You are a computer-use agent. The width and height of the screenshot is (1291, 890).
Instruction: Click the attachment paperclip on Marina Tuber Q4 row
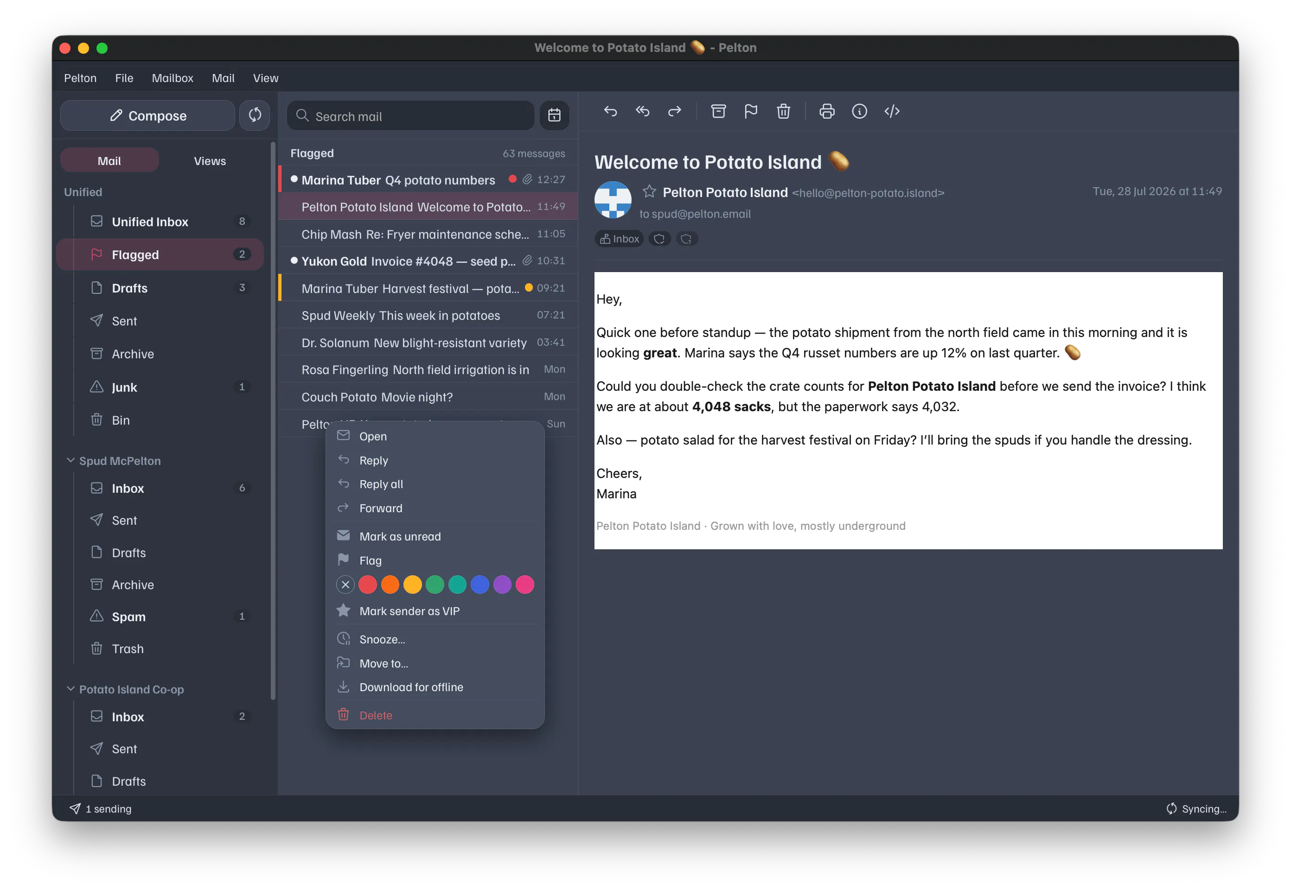527,179
